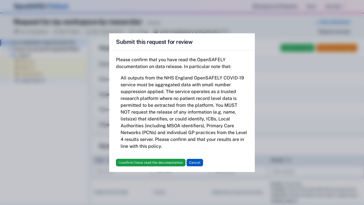Click the orange action button behind the dialog

click(x=337, y=48)
